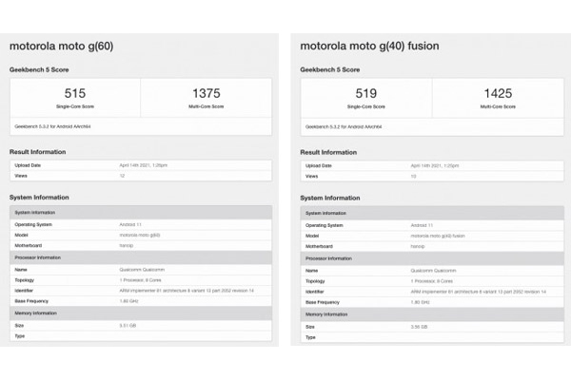Click Geekbench 5 Score heading for g(40) fusion

click(331, 69)
